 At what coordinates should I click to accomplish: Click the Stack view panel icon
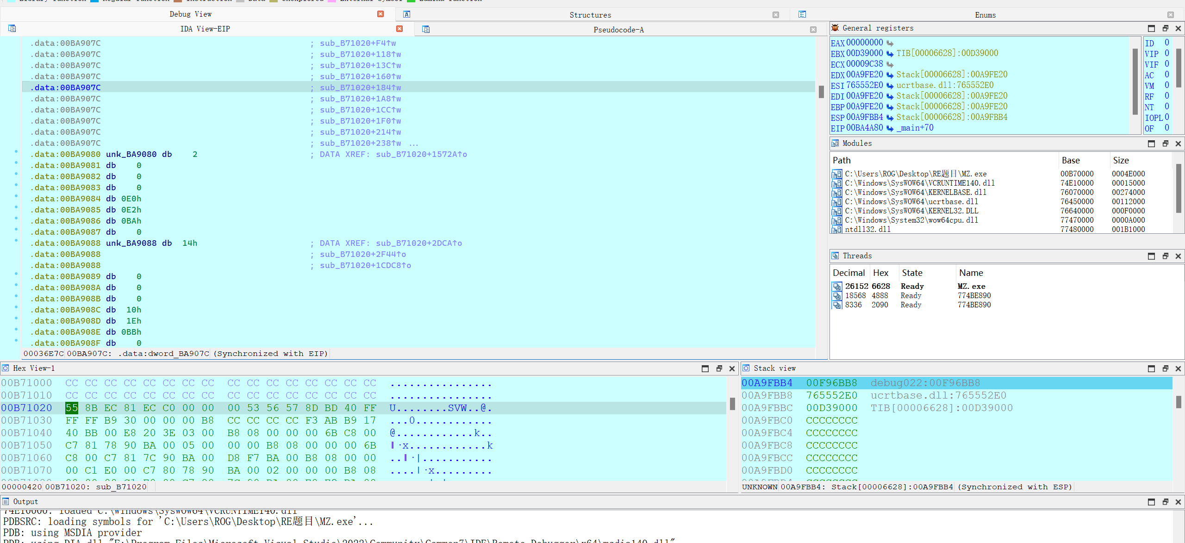746,368
